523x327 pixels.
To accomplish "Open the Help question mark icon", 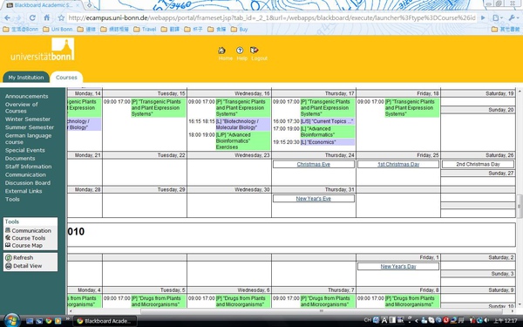I will (x=240, y=51).
